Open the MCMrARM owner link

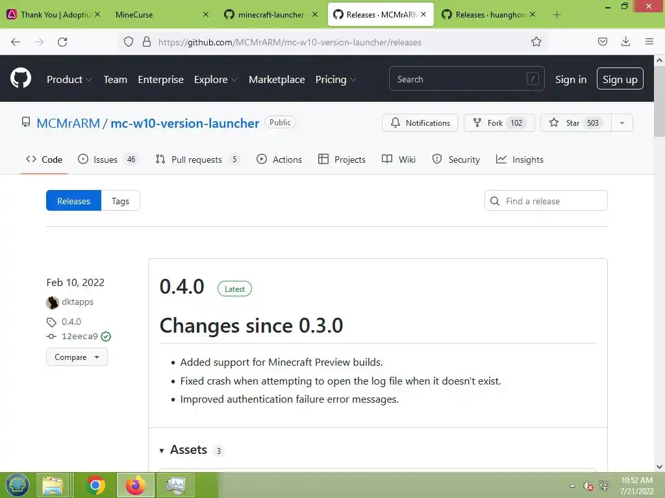[x=68, y=123]
